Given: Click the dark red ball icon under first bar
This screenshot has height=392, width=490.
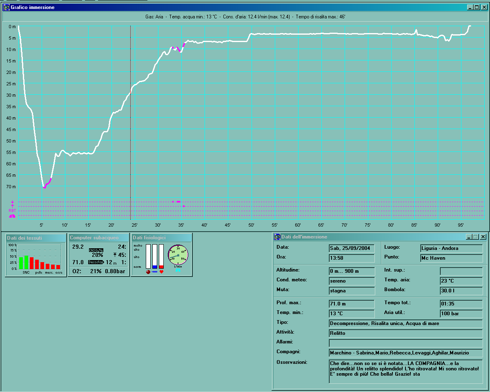Looking at the screenshot, I should click(148, 272).
